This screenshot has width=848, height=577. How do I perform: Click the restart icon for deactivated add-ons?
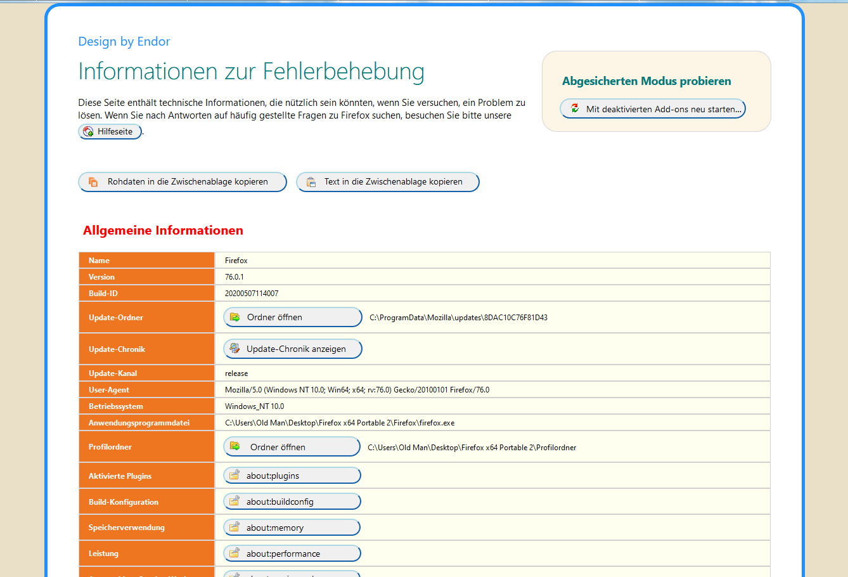[575, 108]
